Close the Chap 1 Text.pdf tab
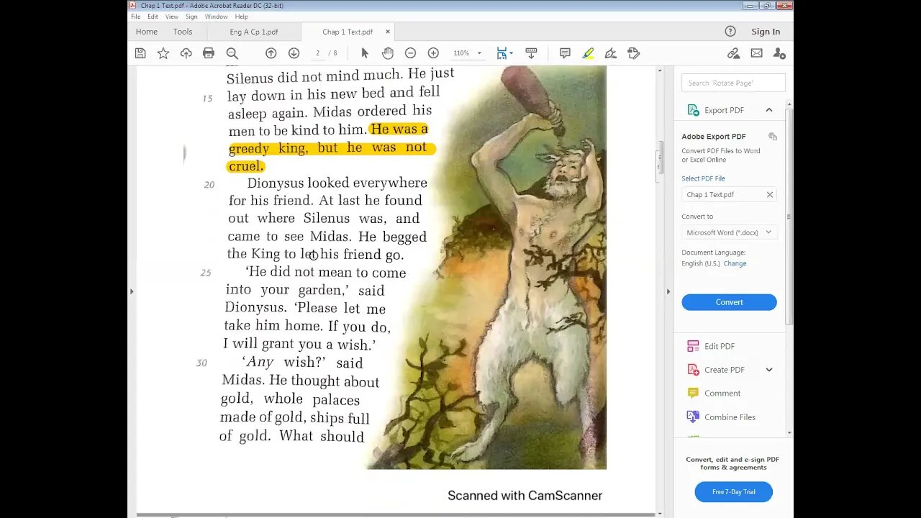This screenshot has height=518, width=921. 388,32
